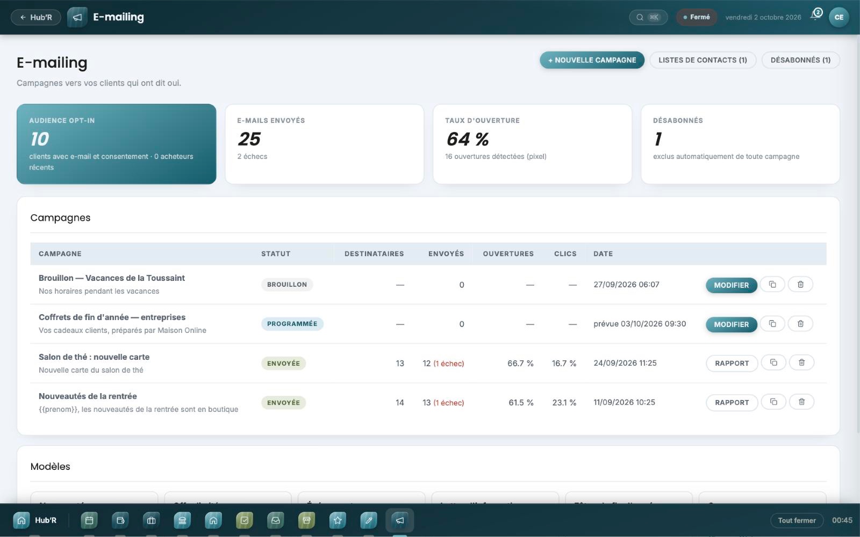860x537 pixels.
Task: Open the pencil editor icon in the dock
Action: click(x=369, y=520)
